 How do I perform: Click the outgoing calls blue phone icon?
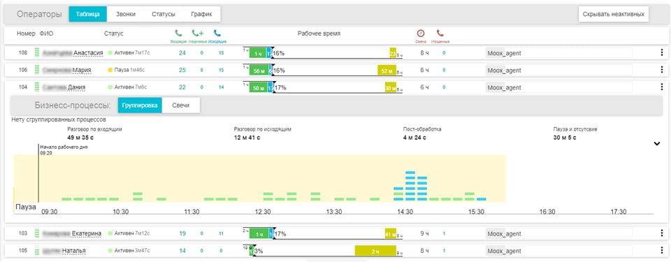(217, 34)
